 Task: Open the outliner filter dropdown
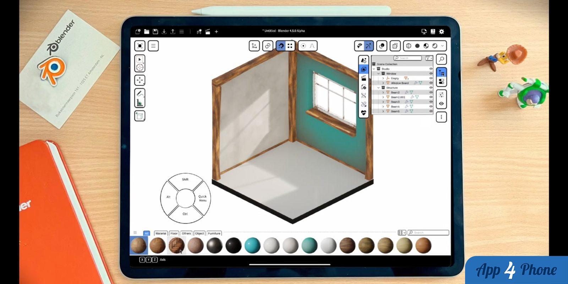click(429, 58)
